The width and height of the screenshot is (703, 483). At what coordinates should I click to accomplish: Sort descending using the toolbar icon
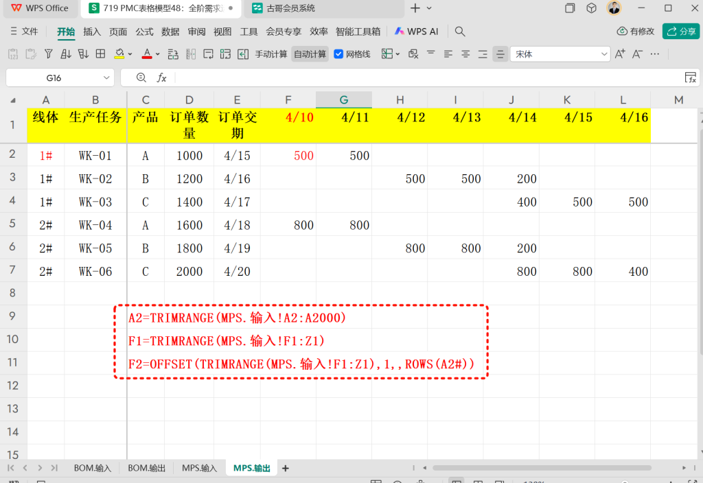[83, 54]
